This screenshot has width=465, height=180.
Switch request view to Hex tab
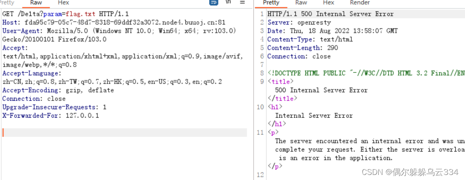[63, 3]
